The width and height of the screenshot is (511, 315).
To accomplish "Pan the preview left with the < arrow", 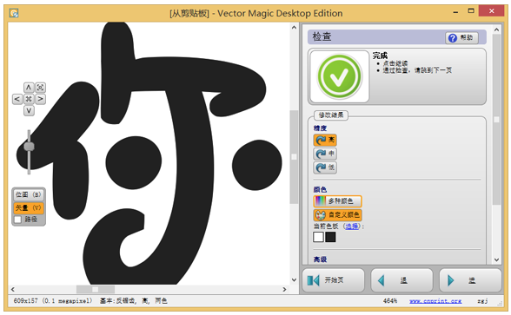I will point(17,99).
